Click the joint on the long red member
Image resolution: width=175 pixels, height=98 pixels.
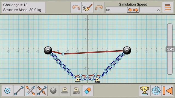click(x=63, y=54)
